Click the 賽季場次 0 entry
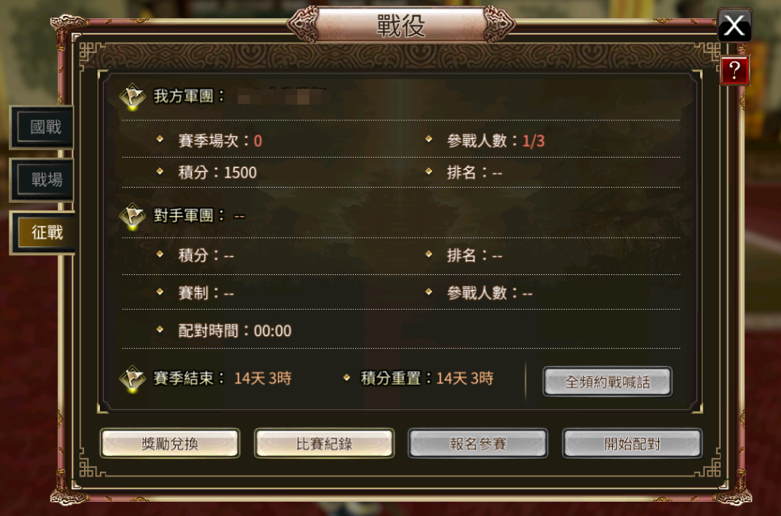 pyautogui.click(x=220, y=141)
